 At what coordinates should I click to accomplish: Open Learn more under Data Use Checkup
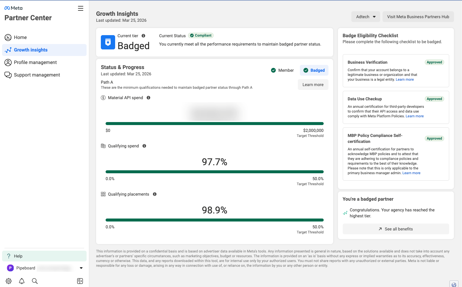tap(415, 116)
